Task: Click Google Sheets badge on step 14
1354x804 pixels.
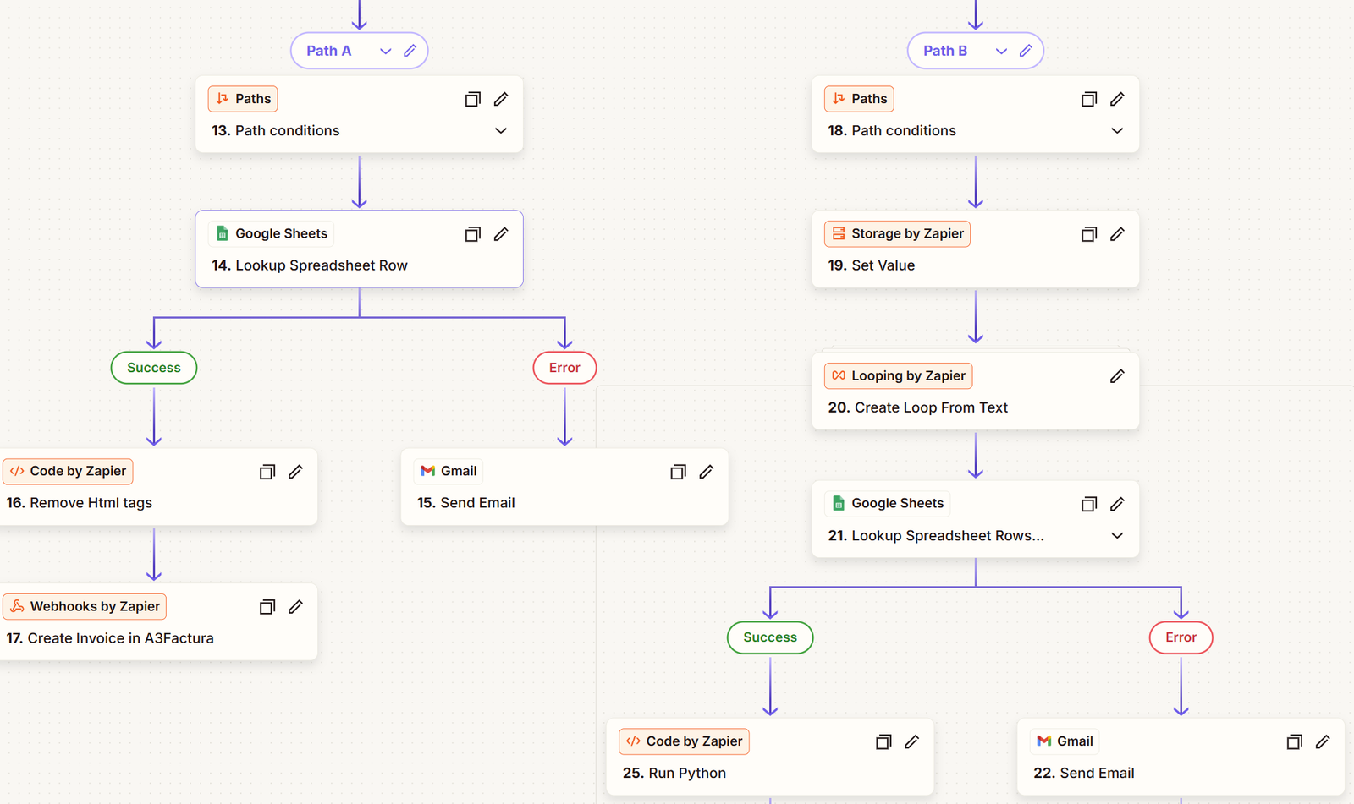Action: pyautogui.click(x=271, y=233)
